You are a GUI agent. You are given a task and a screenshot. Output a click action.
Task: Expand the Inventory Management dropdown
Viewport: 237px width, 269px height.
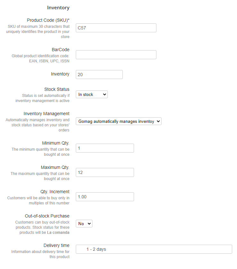click(x=118, y=121)
